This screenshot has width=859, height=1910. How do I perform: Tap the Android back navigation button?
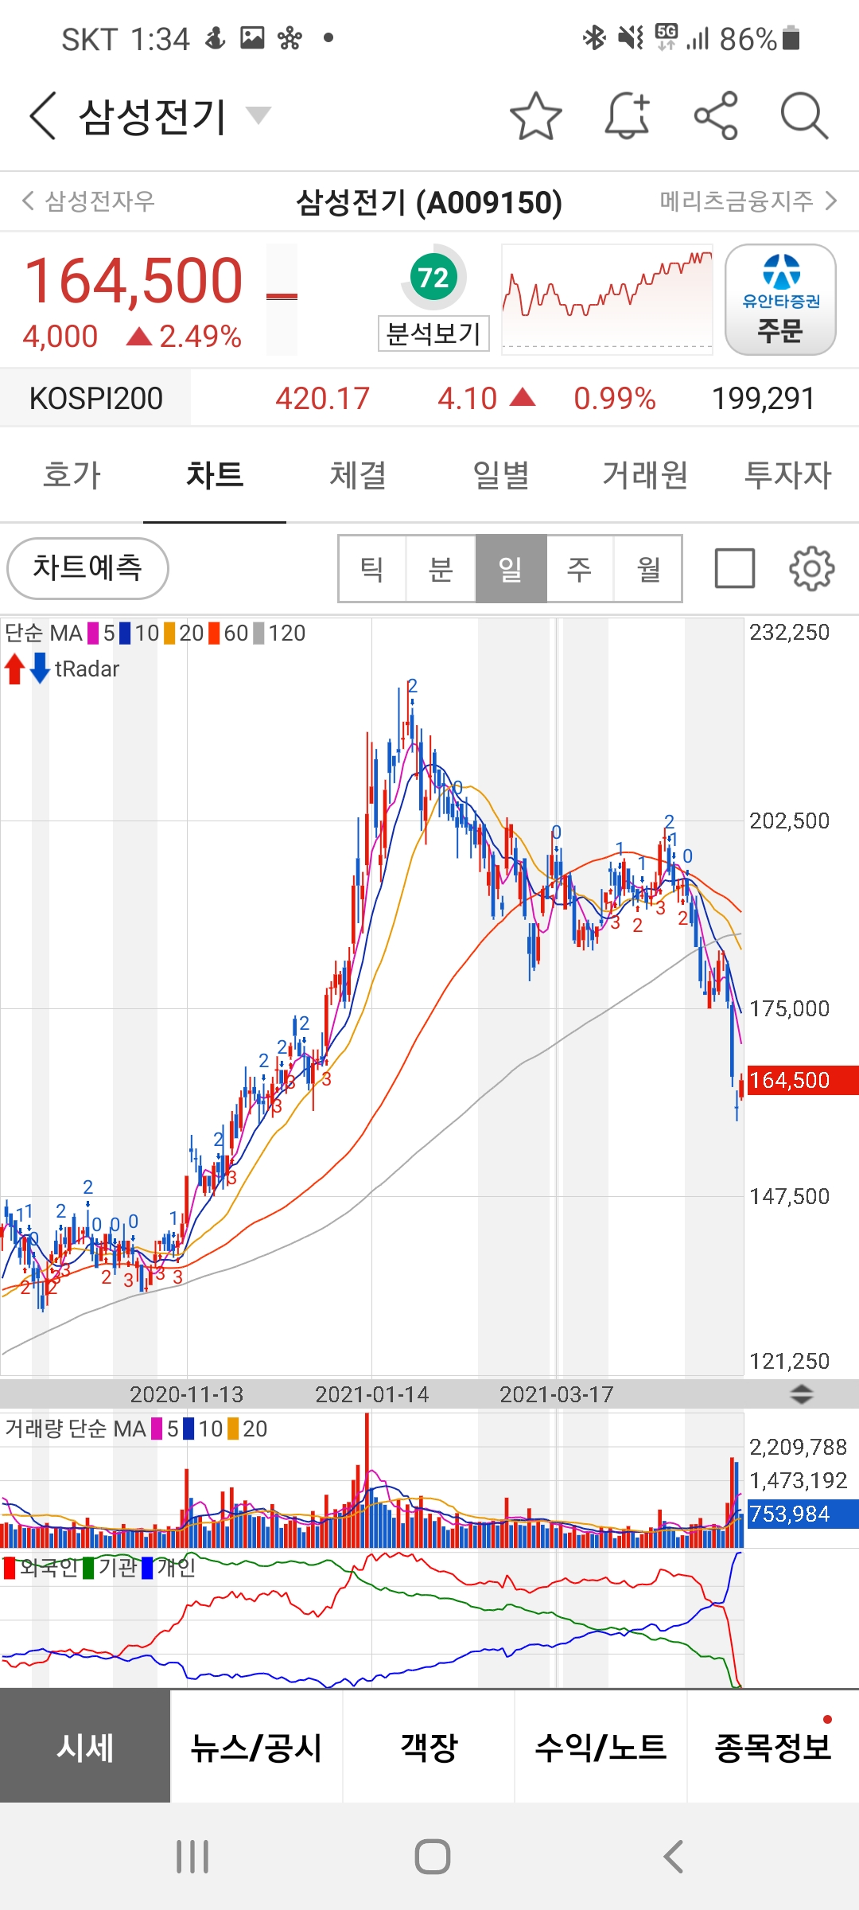point(673,1857)
